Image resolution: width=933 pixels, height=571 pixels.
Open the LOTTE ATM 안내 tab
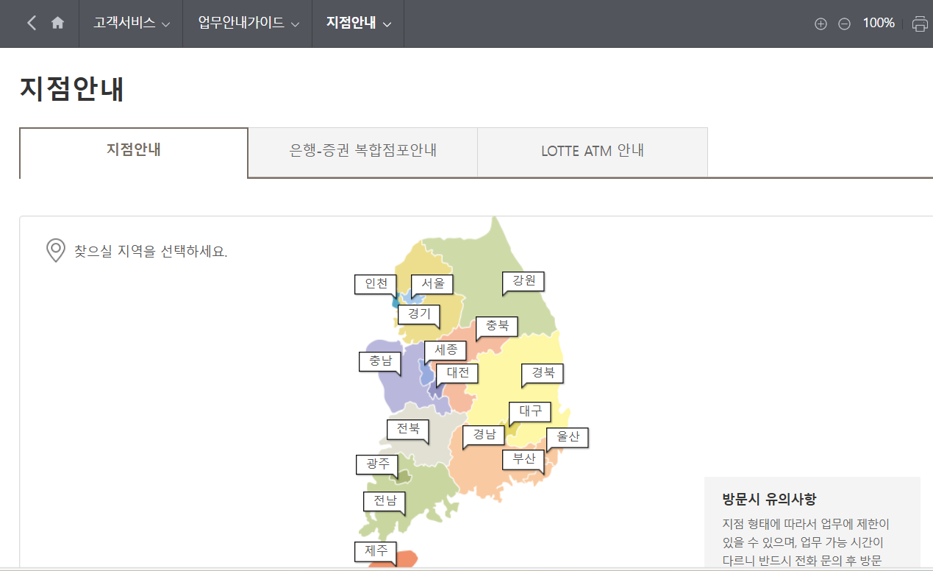click(x=592, y=152)
